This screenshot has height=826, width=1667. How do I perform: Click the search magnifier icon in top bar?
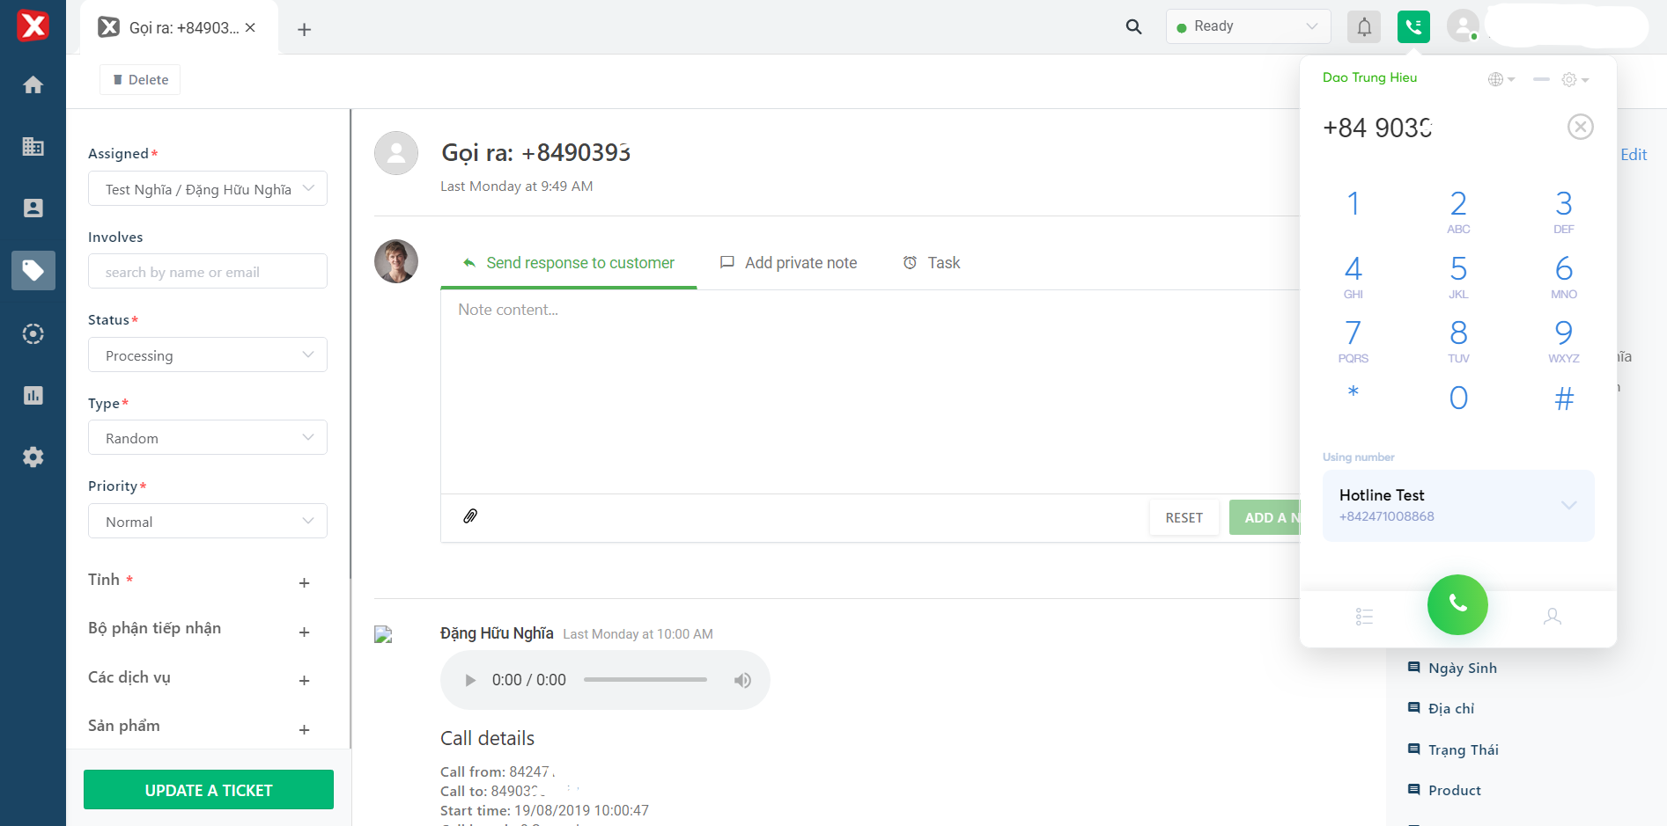[x=1133, y=26]
